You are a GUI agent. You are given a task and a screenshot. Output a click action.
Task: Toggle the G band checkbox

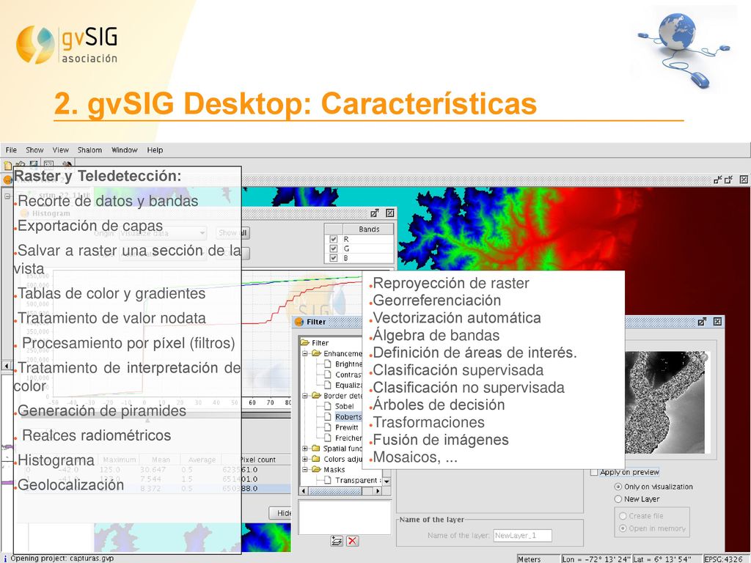pyautogui.click(x=334, y=249)
